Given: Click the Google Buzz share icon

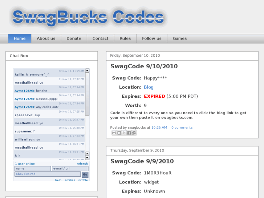Looking at the screenshot, I should (134, 133).
